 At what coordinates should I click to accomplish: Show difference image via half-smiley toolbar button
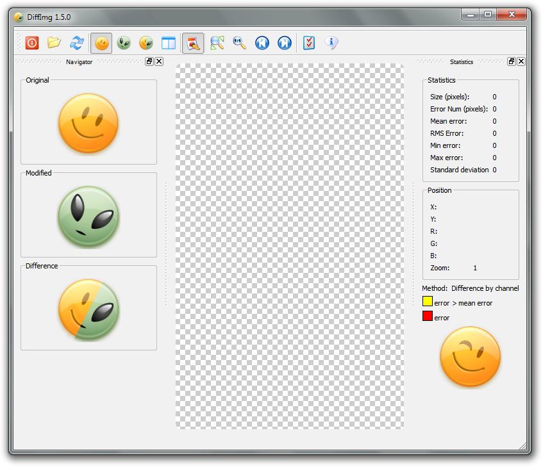pos(146,43)
